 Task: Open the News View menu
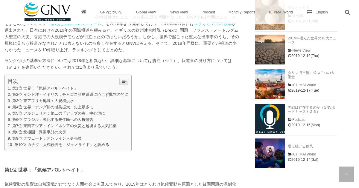179,12
